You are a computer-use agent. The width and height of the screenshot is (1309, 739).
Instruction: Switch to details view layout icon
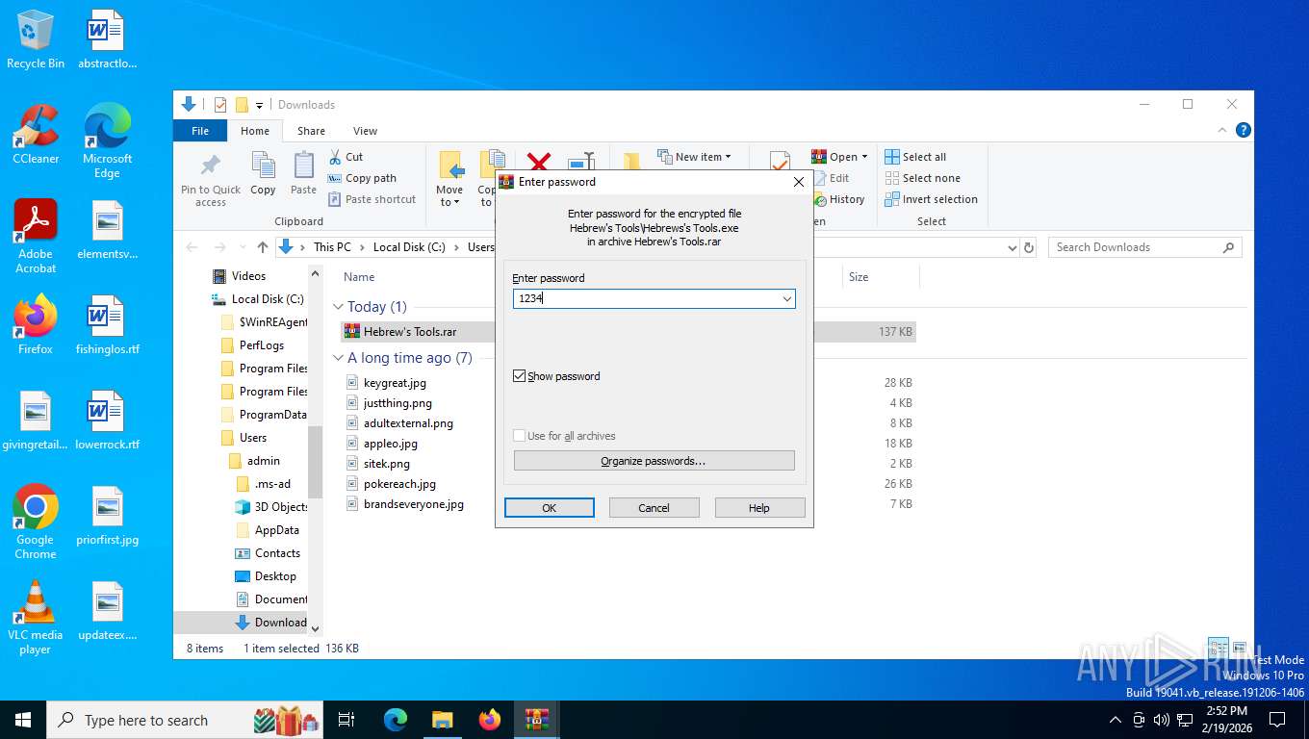[x=1219, y=648]
